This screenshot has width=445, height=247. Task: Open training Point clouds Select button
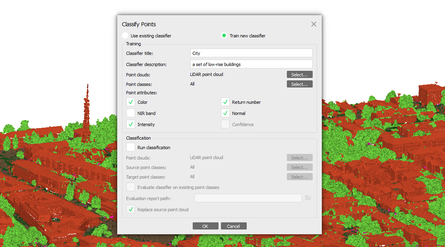pos(300,74)
